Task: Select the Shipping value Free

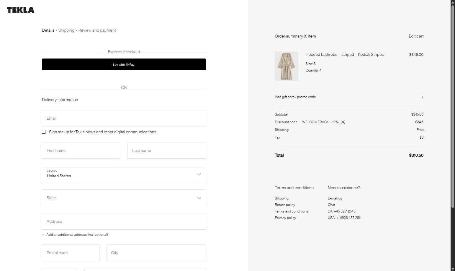Action: 420,130
